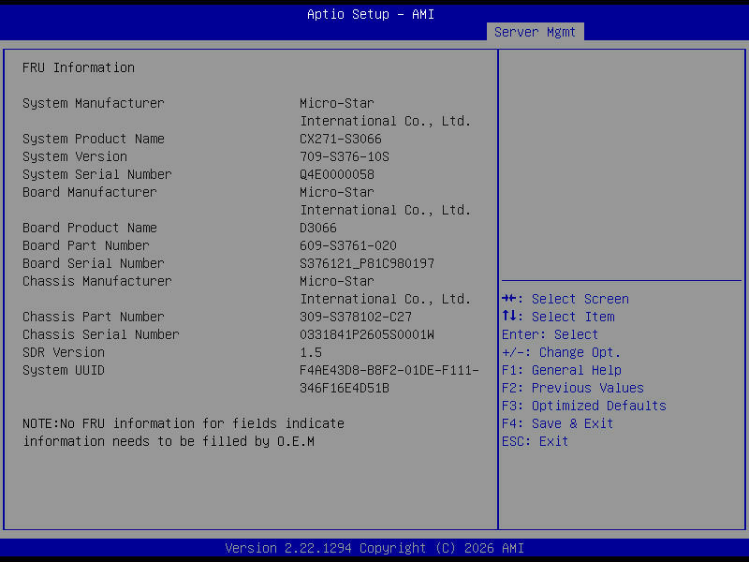
Task: Click the System Version label
Action: (75, 156)
